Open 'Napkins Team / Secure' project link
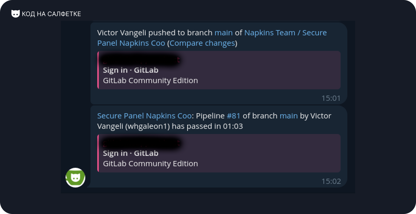Viewport: 416px width, 214px height. coord(285,33)
